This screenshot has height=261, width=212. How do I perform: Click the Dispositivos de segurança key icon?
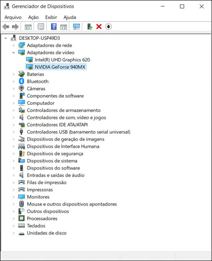click(22, 153)
